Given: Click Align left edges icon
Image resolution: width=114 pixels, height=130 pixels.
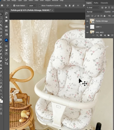Looking at the screenshot, I should (x=66, y=6).
